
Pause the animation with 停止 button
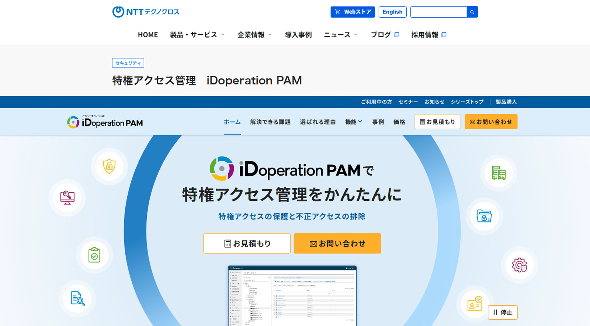point(503,312)
